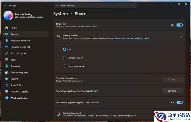The height and width of the screenshot is (122, 191).
Task: Click the Privacy & security shield icon
Action: pyautogui.click(x=7, y=92)
